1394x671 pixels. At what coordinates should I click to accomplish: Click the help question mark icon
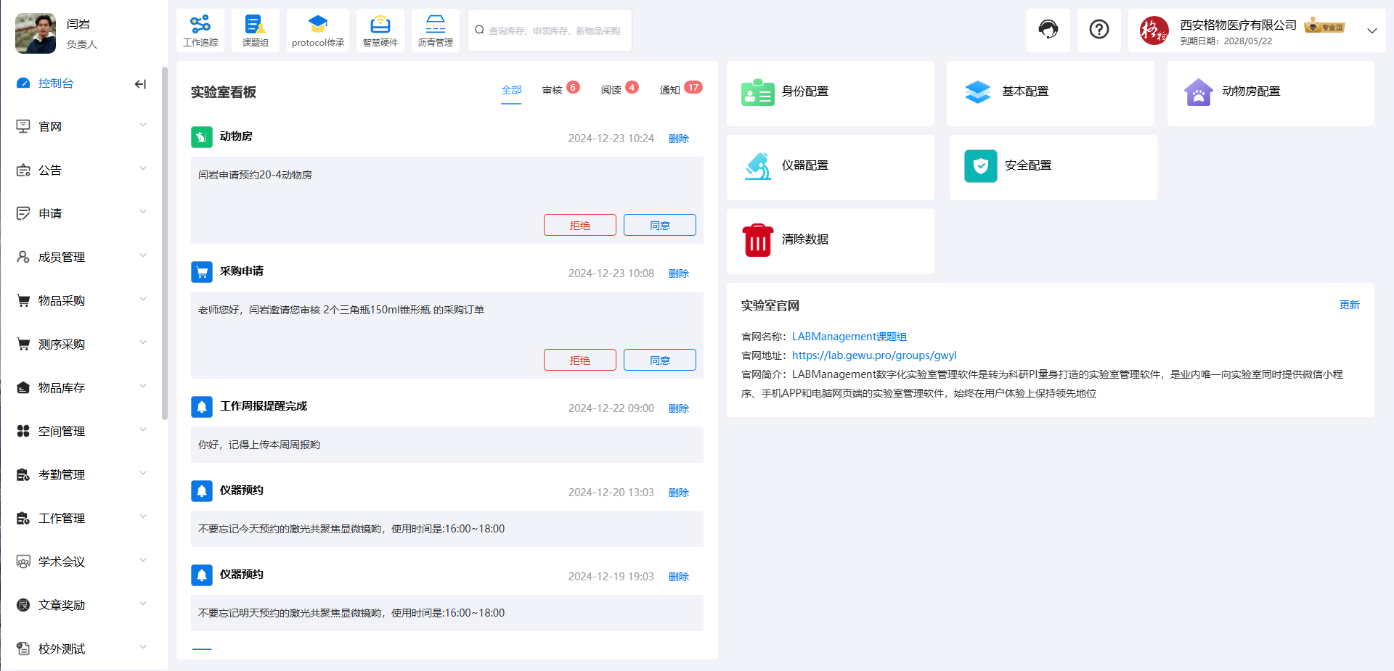click(1099, 30)
